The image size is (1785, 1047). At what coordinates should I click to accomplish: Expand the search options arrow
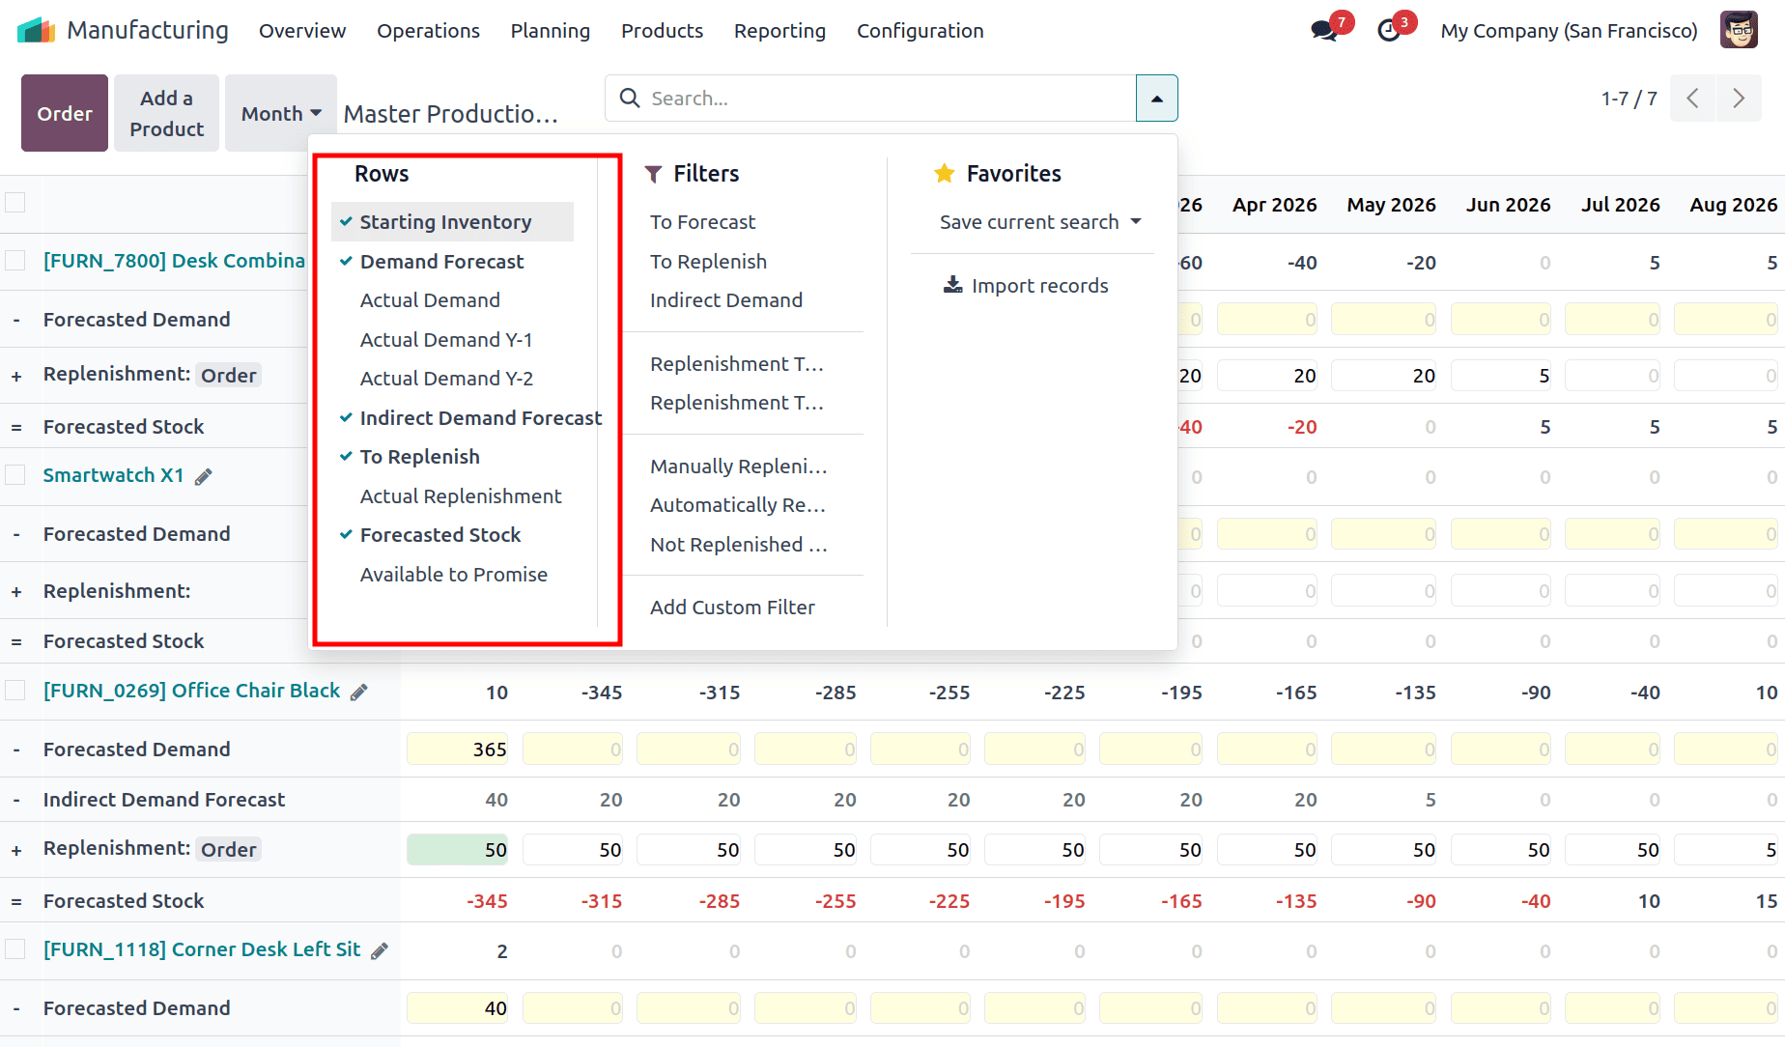(1156, 98)
